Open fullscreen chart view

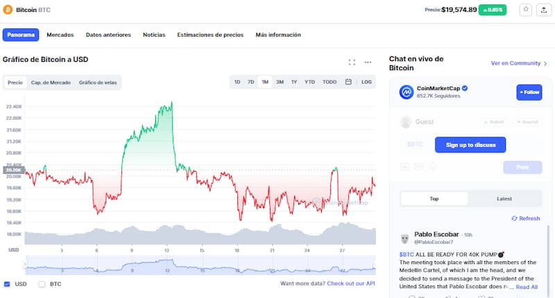[352, 62]
